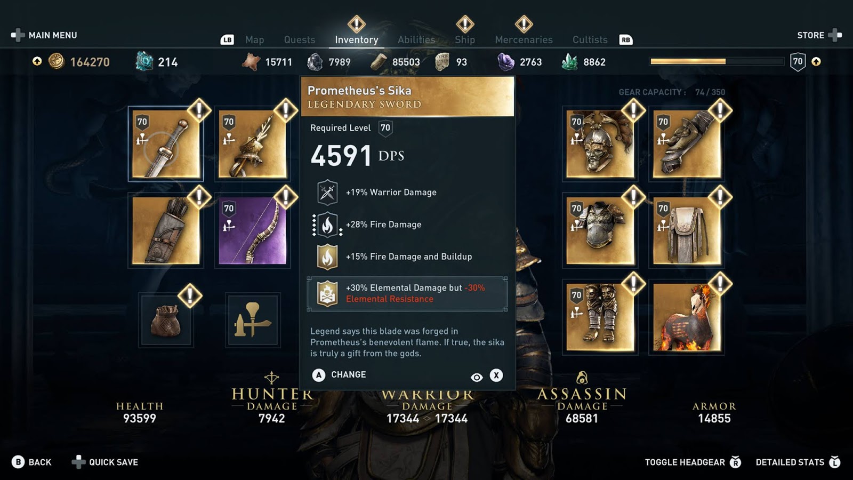Select the equipped Prometheus's Sika sword slot
This screenshot has height=480, width=853.
[166, 144]
